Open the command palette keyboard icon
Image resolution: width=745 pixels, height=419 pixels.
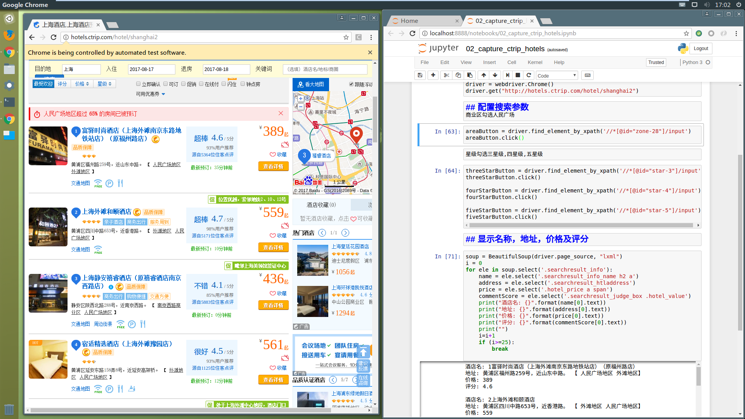587,75
